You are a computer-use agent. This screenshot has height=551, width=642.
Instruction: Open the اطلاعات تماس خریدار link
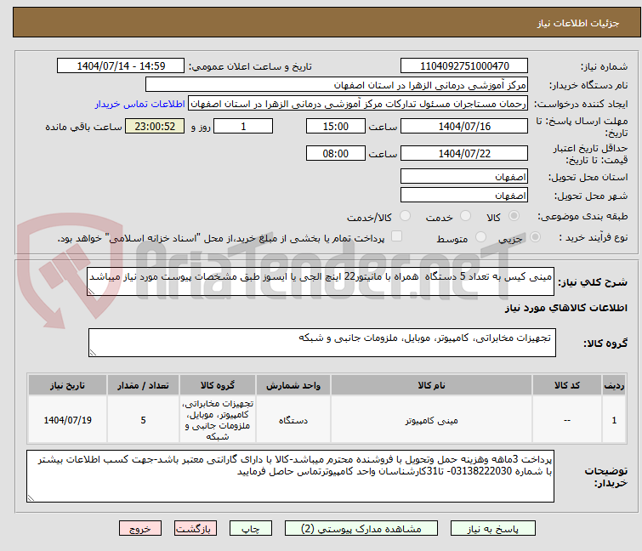coord(139,104)
